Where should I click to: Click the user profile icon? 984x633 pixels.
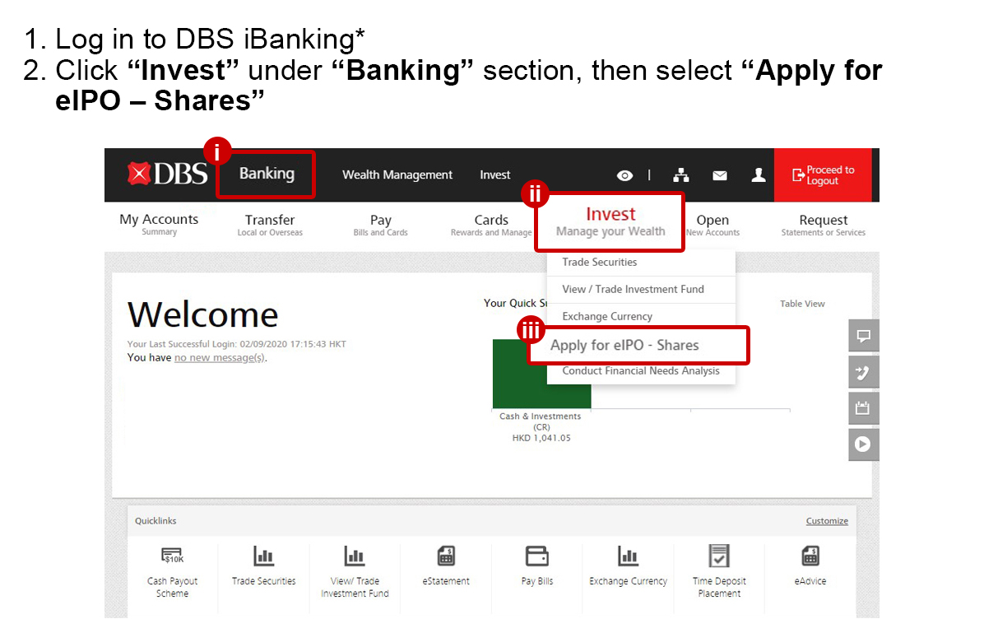[x=758, y=175]
